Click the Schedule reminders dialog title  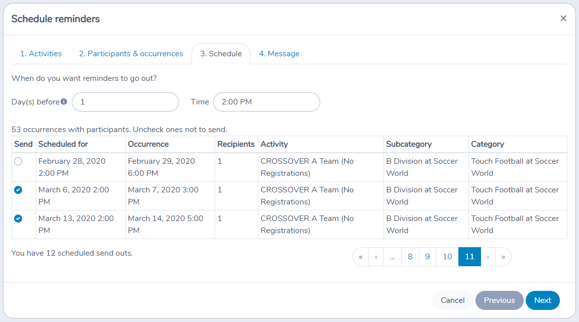(55, 19)
